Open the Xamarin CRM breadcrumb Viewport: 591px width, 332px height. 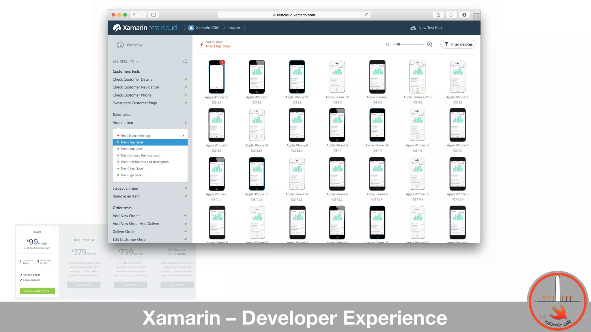point(207,28)
